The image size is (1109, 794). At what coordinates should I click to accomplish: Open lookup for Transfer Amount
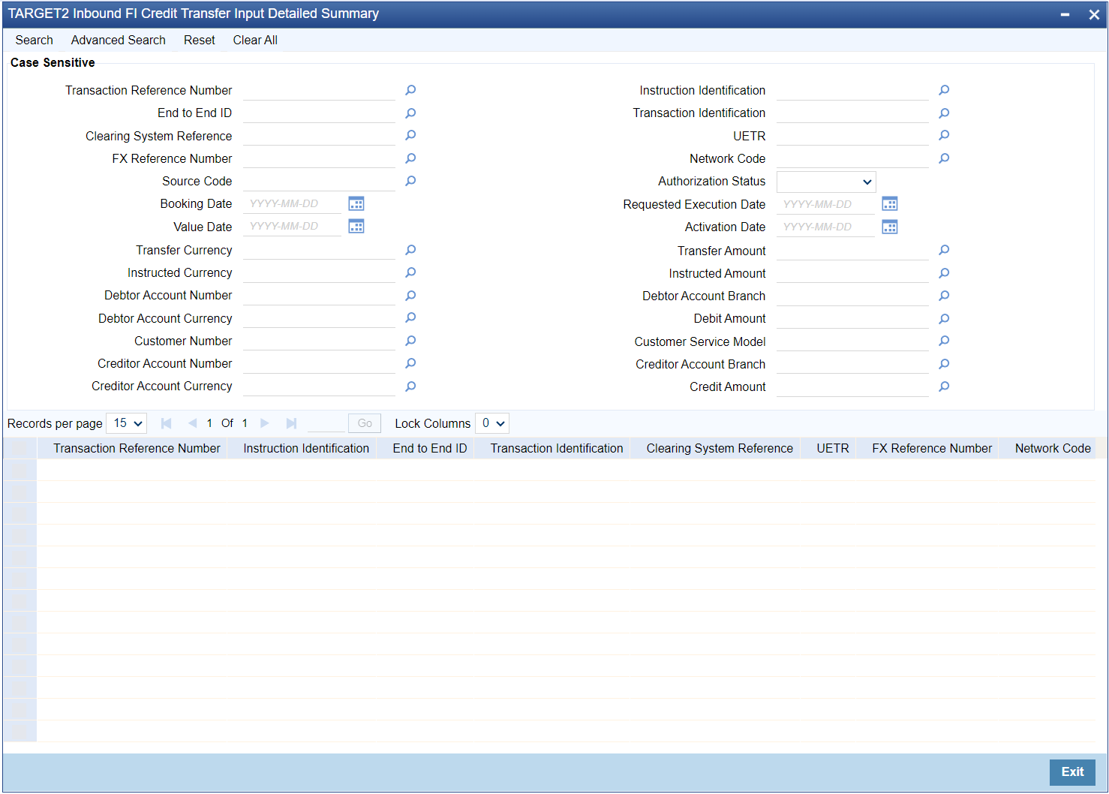tap(944, 250)
